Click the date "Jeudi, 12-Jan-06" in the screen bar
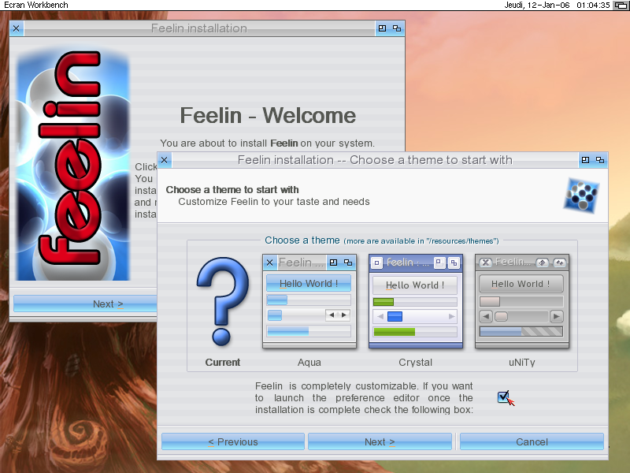This screenshot has height=473, width=630. [537, 6]
